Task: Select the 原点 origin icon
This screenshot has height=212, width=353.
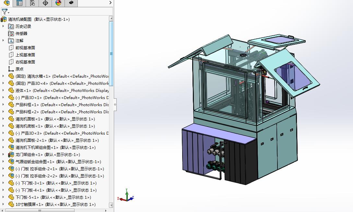Action: click(11, 69)
